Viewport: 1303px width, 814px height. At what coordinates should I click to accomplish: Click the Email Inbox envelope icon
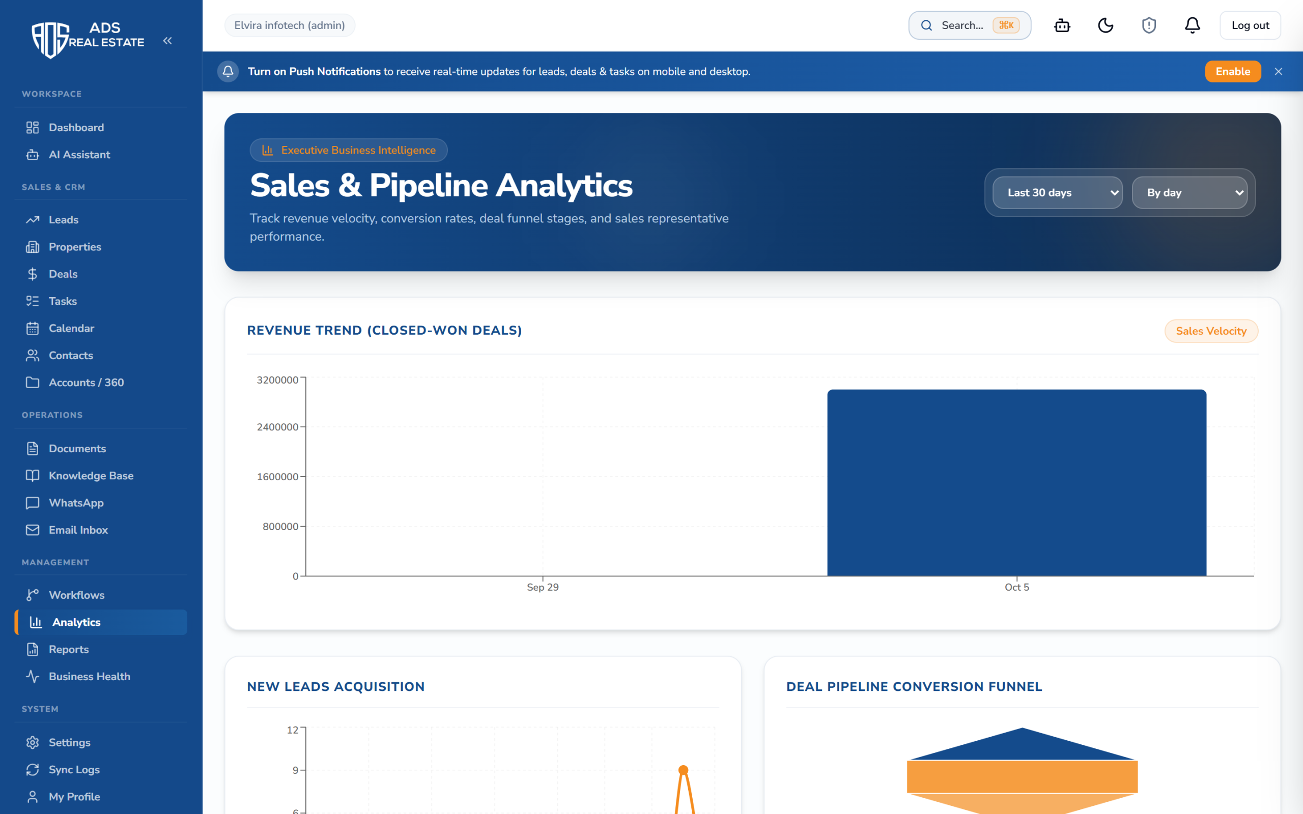(32, 530)
